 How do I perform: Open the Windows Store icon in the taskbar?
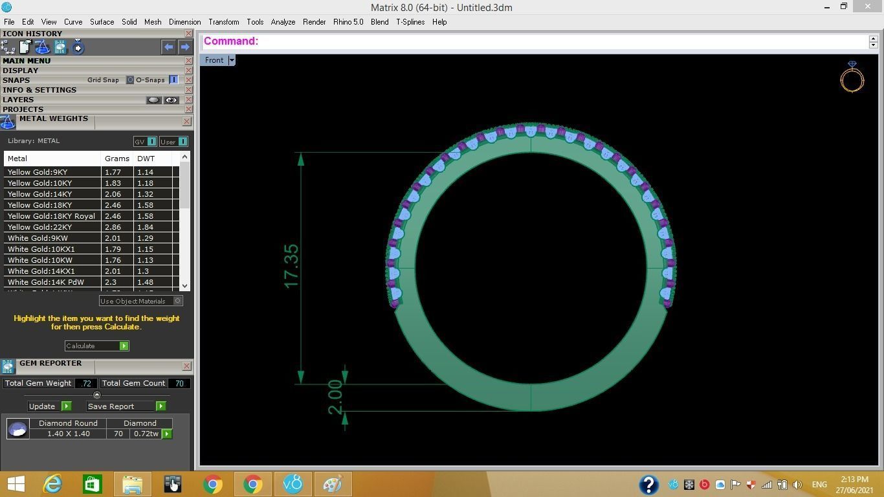[92, 483]
